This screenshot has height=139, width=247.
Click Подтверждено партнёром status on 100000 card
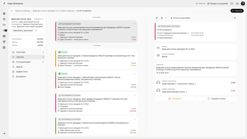[x=69, y=95]
